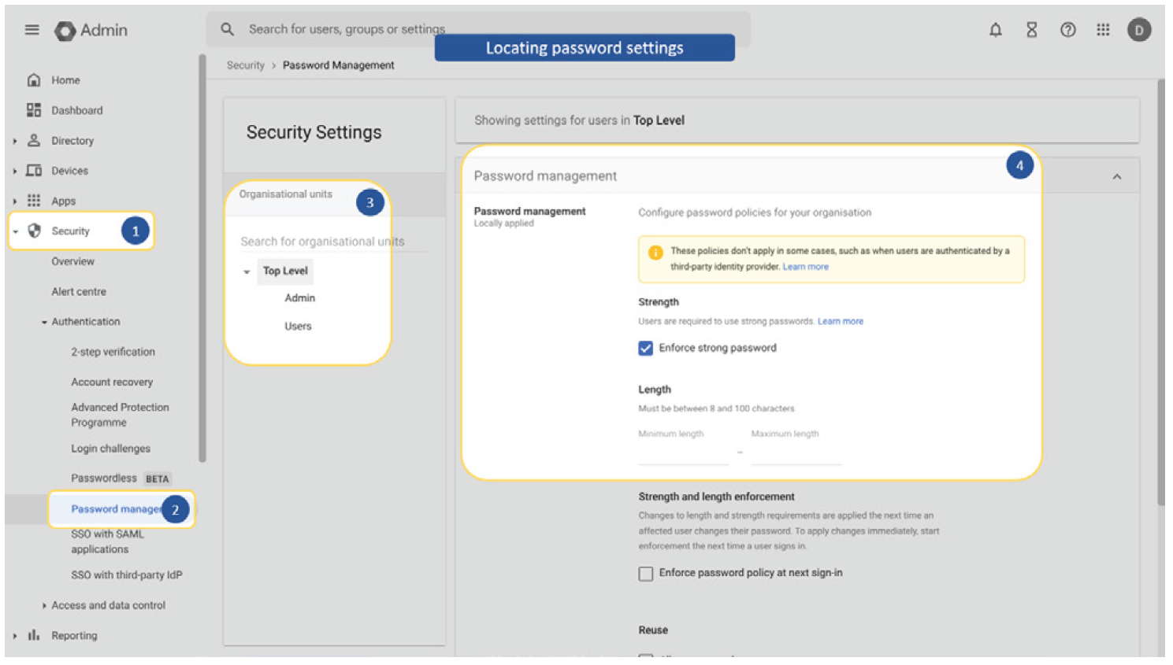Collapse the Authentication submenu arrow
The height and width of the screenshot is (665, 1173).
pos(44,322)
